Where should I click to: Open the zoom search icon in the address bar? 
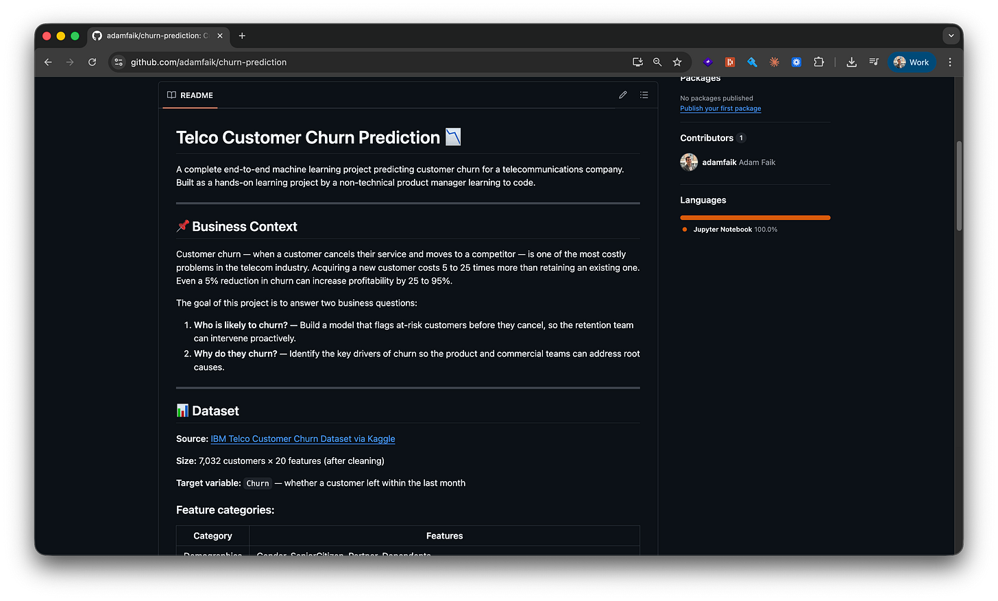click(657, 62)
